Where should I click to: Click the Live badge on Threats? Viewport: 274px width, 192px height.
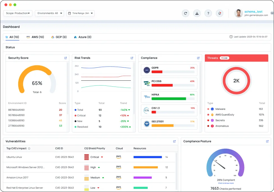[x=225, y=58]
